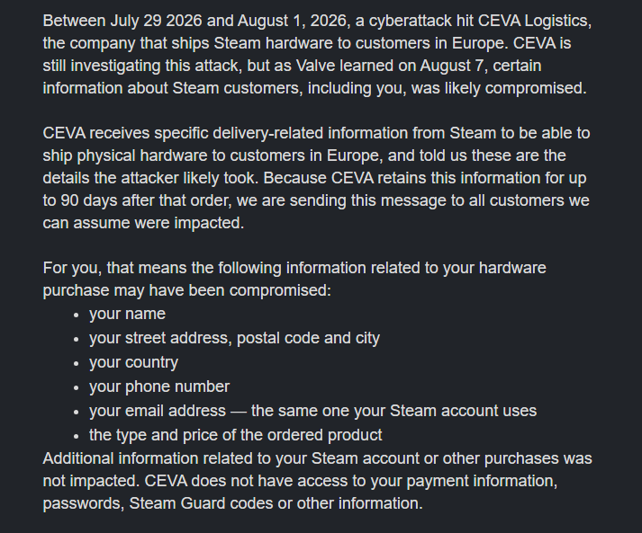This screenshot has height=533, width=642.
Task: Click the 'your country' bullet item
Action: click(134, 362)
